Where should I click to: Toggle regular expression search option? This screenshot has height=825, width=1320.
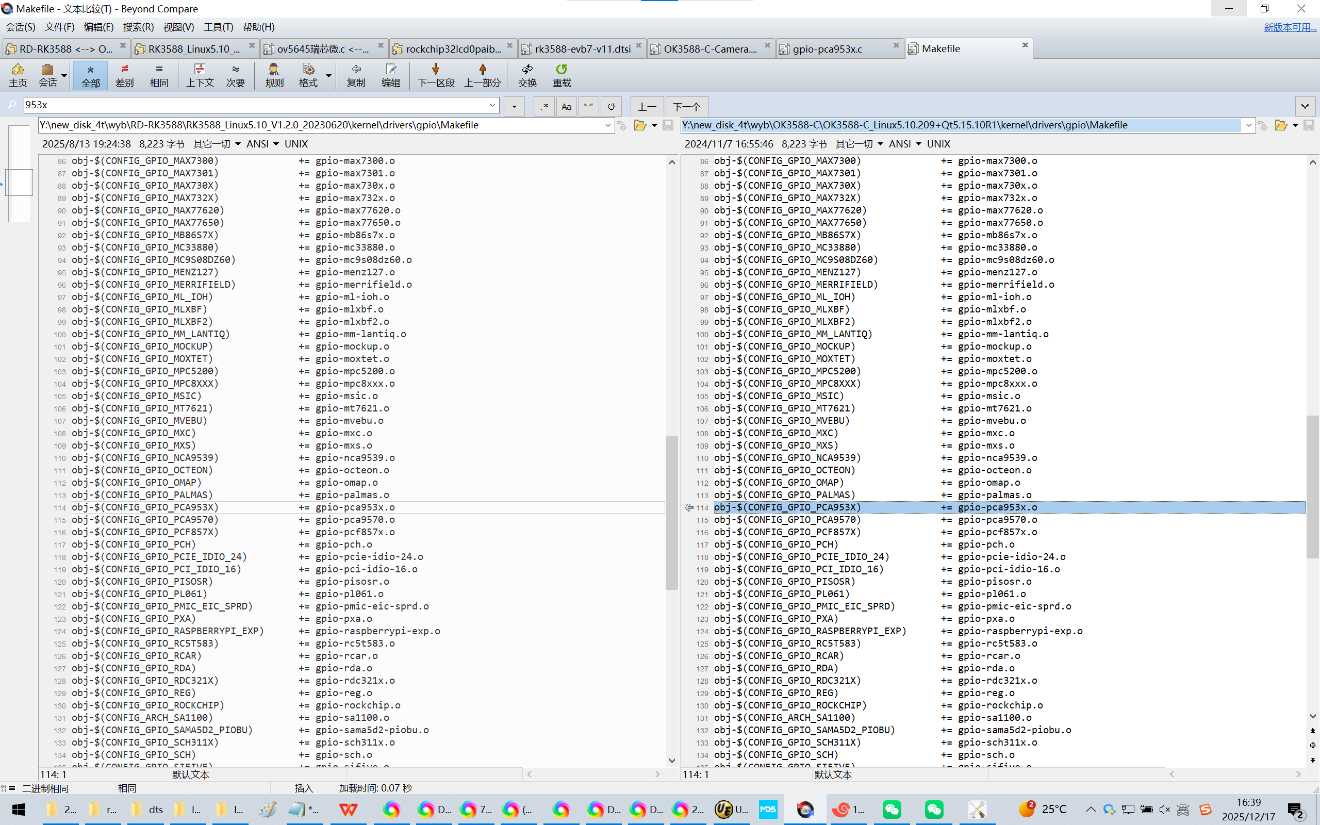tap(544, 106)
